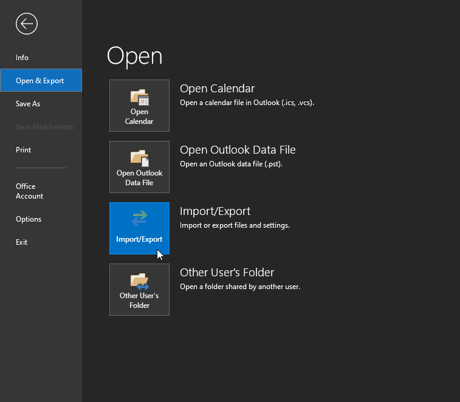460x402 pixels.
Task: Choose Save As from sidebar
Action: pyautogui.click(x=28, y=104)
